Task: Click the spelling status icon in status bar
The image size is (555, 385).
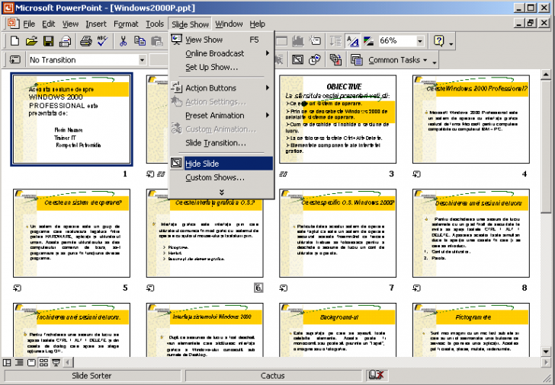Action: (376, 375)
